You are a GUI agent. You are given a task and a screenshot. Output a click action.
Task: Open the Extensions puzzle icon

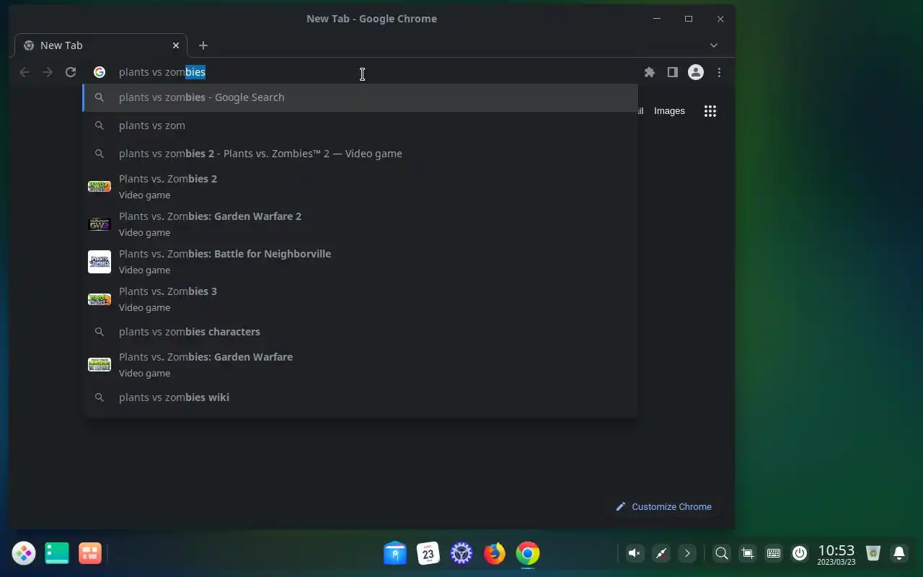(x=650, y=72)
